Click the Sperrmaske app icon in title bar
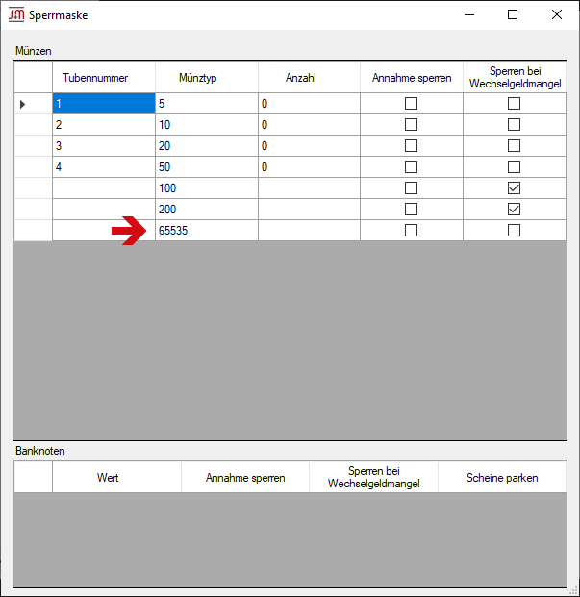 pyautogui.click(x=16, y=14)
